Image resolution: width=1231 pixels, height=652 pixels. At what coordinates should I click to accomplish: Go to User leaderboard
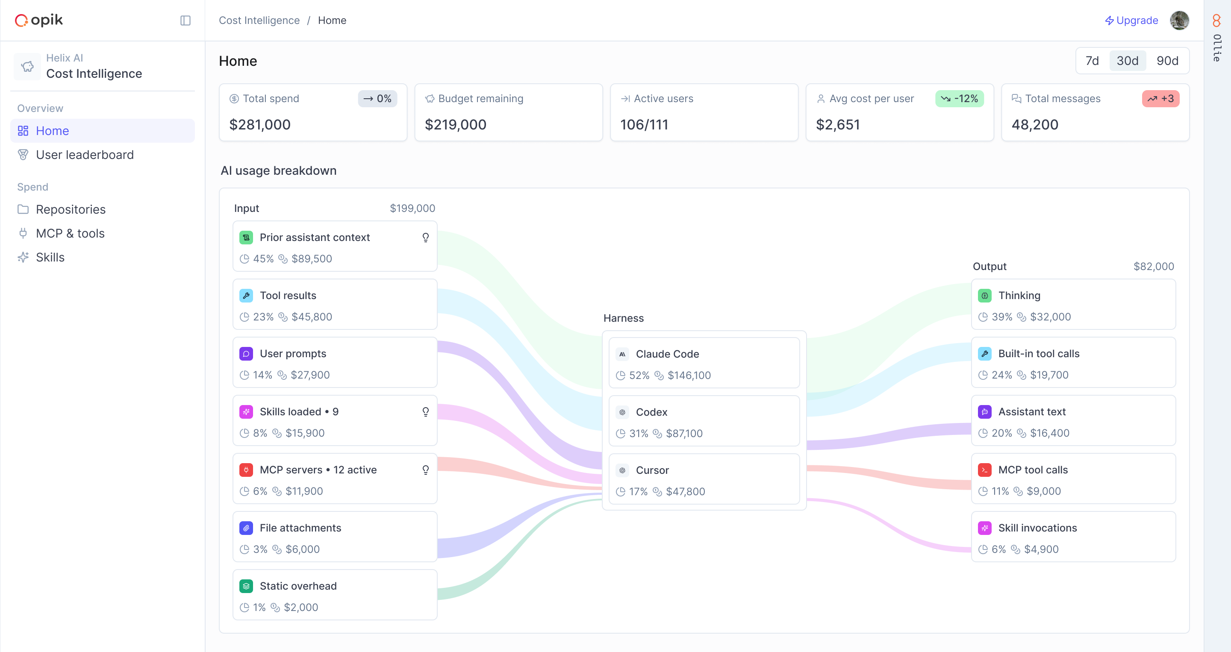(x=102, y=155)
